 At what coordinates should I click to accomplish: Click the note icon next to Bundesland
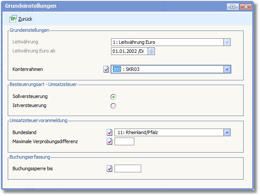pos(109,132)
